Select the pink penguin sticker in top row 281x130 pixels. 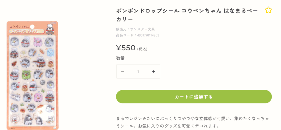click(37, 42)
